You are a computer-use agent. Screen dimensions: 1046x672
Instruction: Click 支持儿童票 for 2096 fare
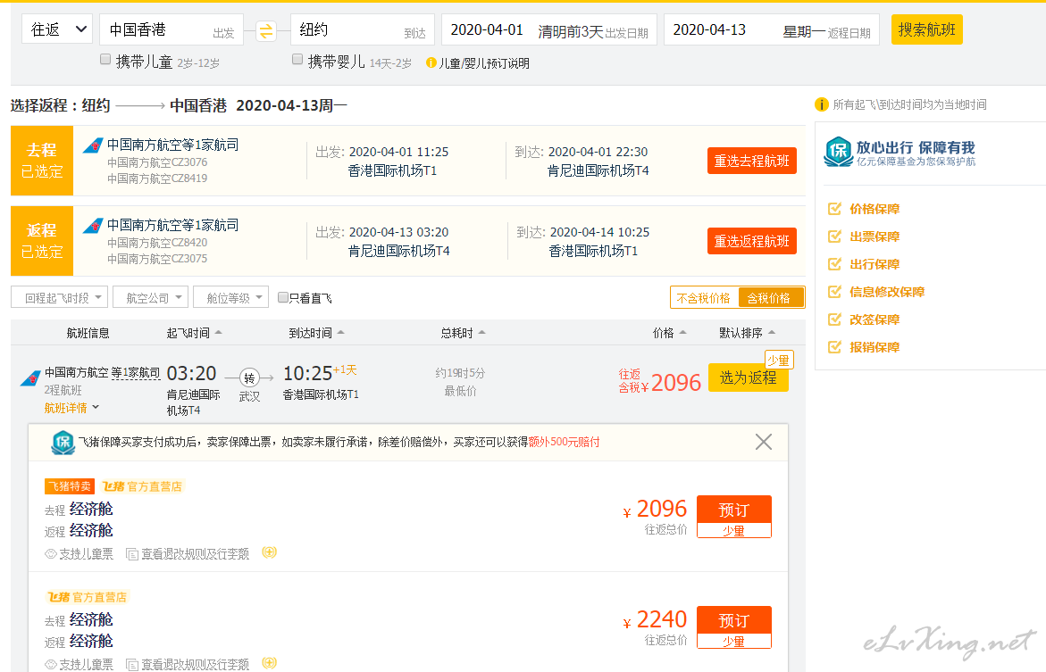(x=86, y=554)
